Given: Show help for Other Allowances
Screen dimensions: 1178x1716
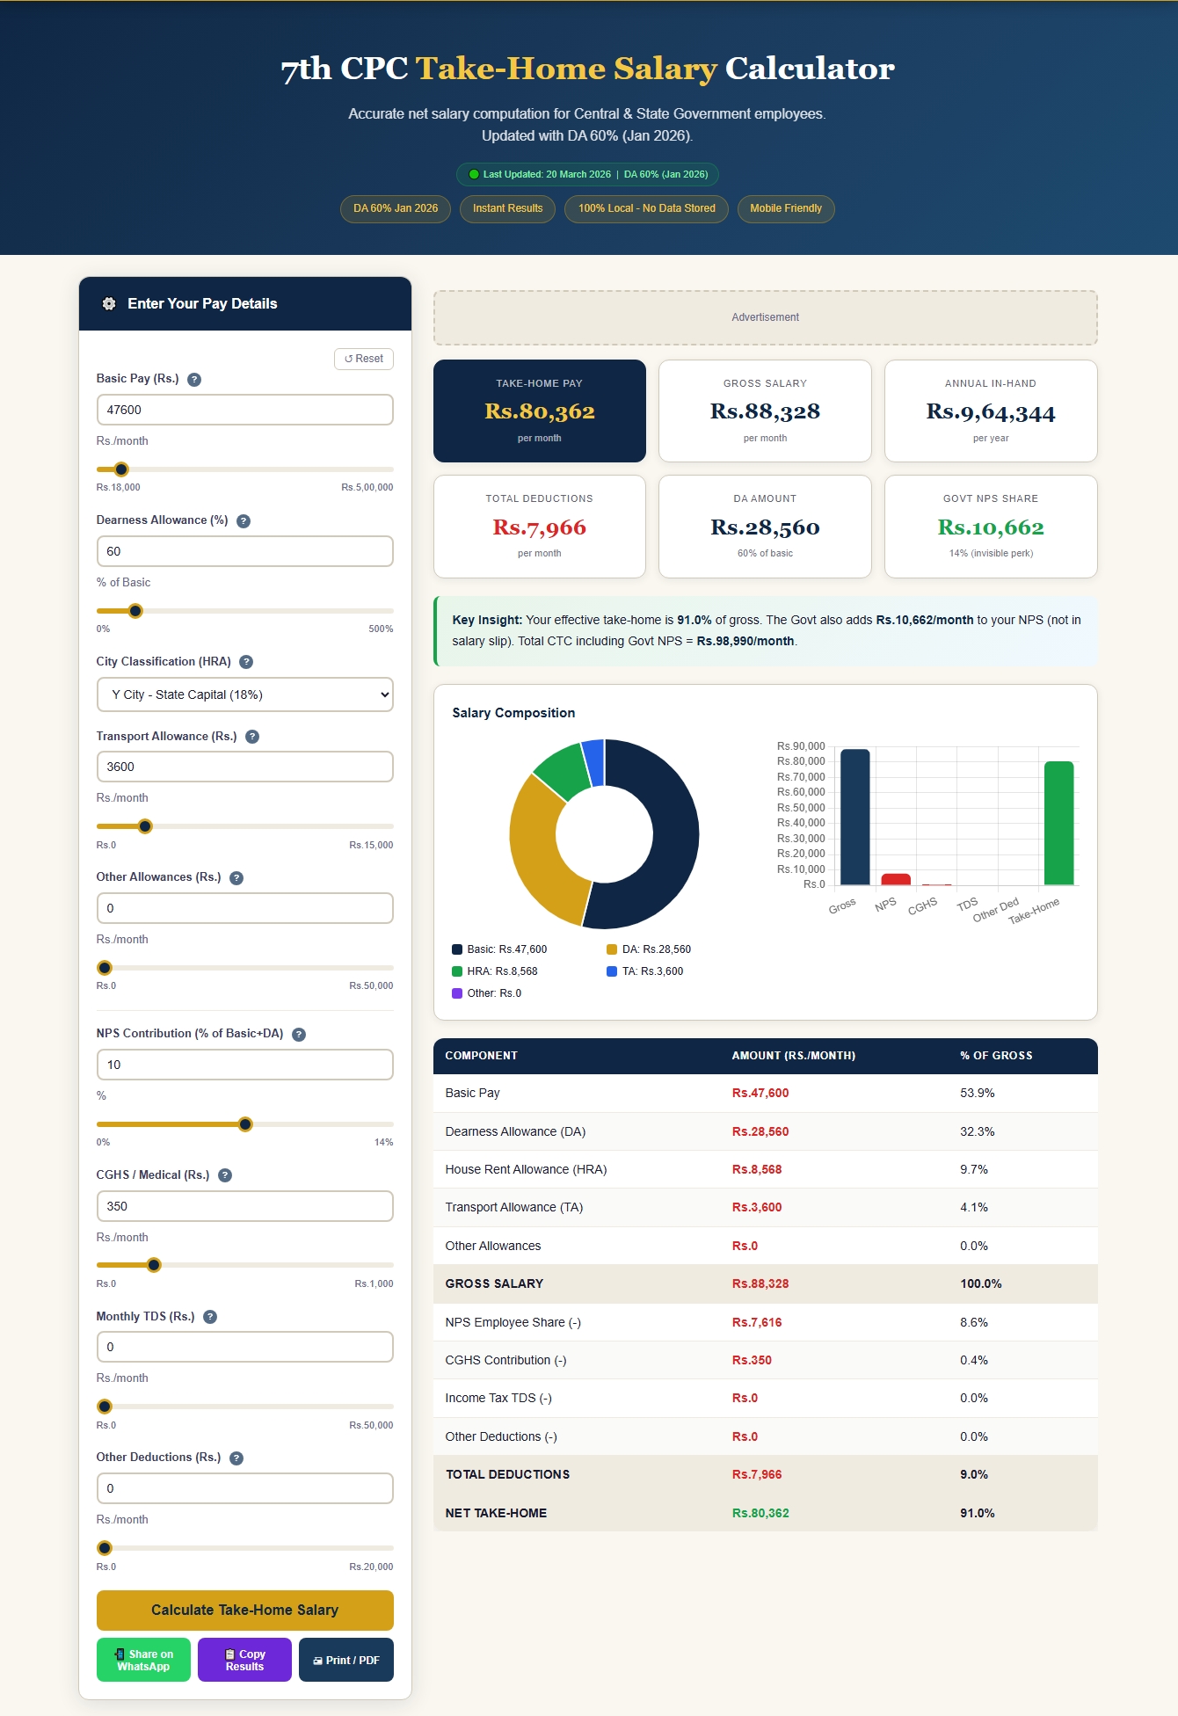Looking at the screenshot, I should pos(236,878).
